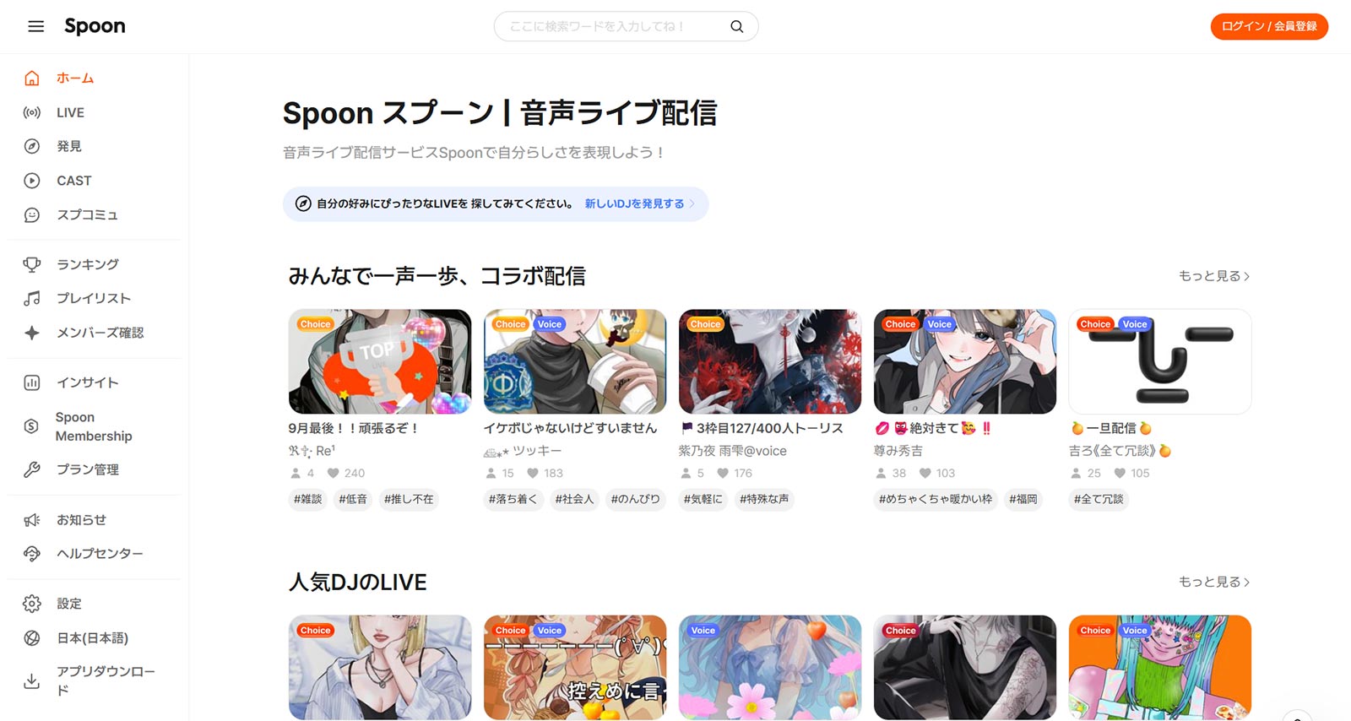Viewport: 1351px width, 721px height.
Task: Open Spoon Membership menu item
Action: (93, 426)
